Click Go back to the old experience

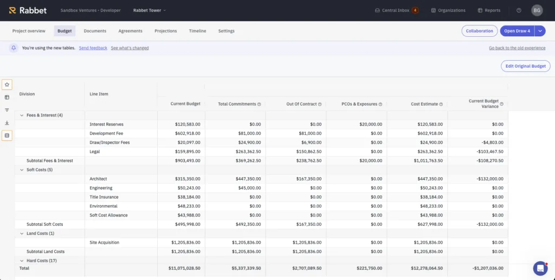coord(517,48)
